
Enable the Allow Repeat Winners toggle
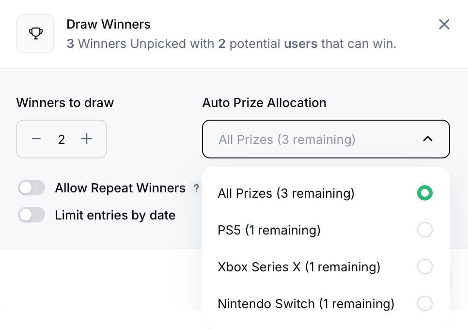coord(31,188)
